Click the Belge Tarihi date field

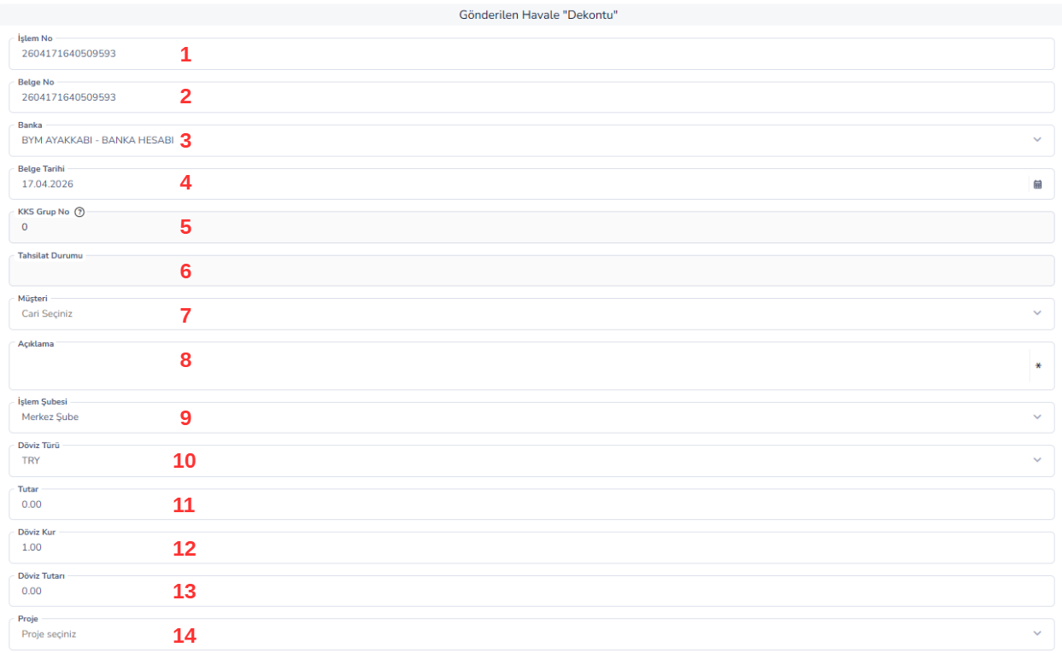pos(531,184)
